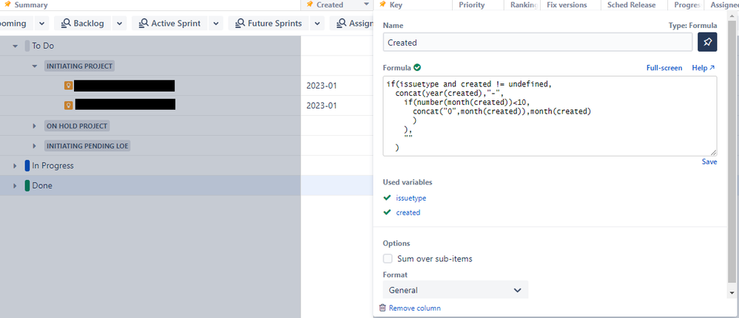Viewport: 739px width, 318px height.
Task: Click the Ranking column header
Action: 522,4
